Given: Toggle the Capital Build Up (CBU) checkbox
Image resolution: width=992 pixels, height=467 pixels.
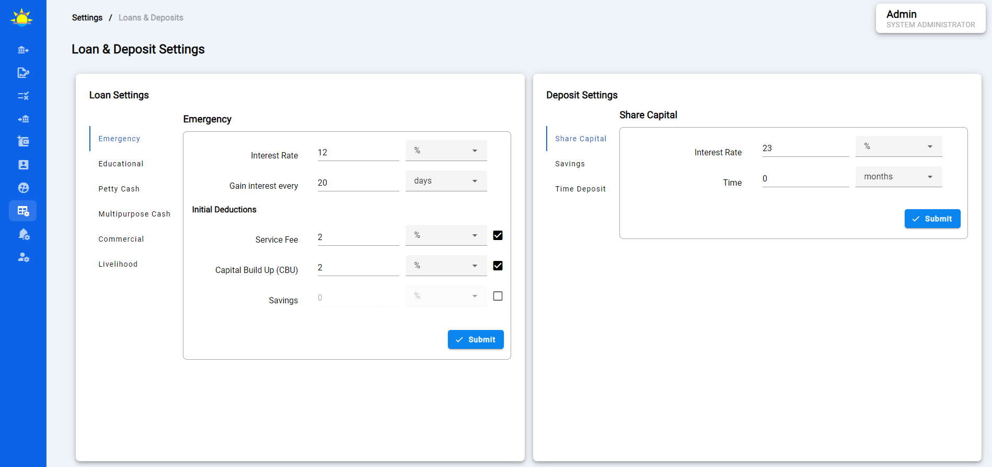Looking at the screenshot, I should point(498,266).
